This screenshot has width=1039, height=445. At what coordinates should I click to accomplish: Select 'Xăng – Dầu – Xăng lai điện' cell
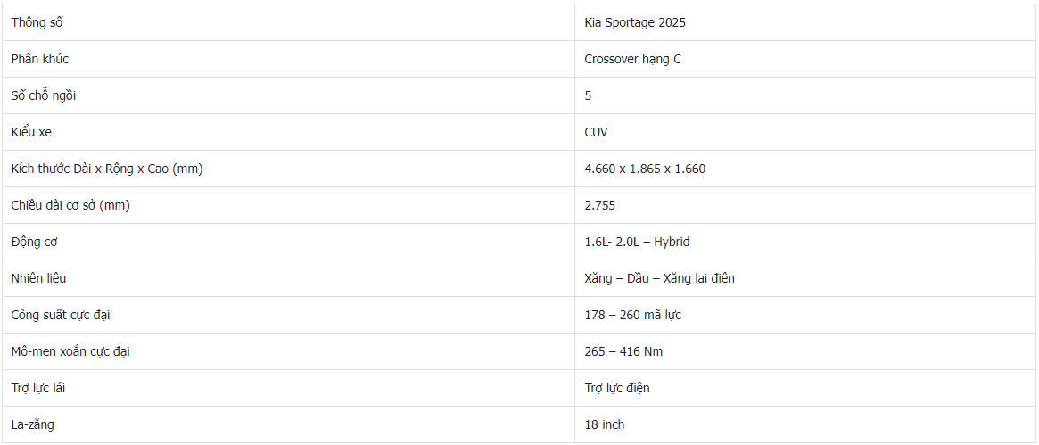click(659, 278)
